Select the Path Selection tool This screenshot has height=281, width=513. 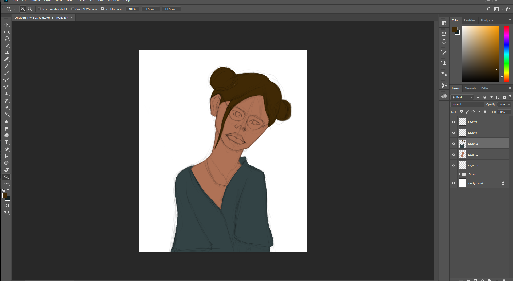[x=6, y=156]
